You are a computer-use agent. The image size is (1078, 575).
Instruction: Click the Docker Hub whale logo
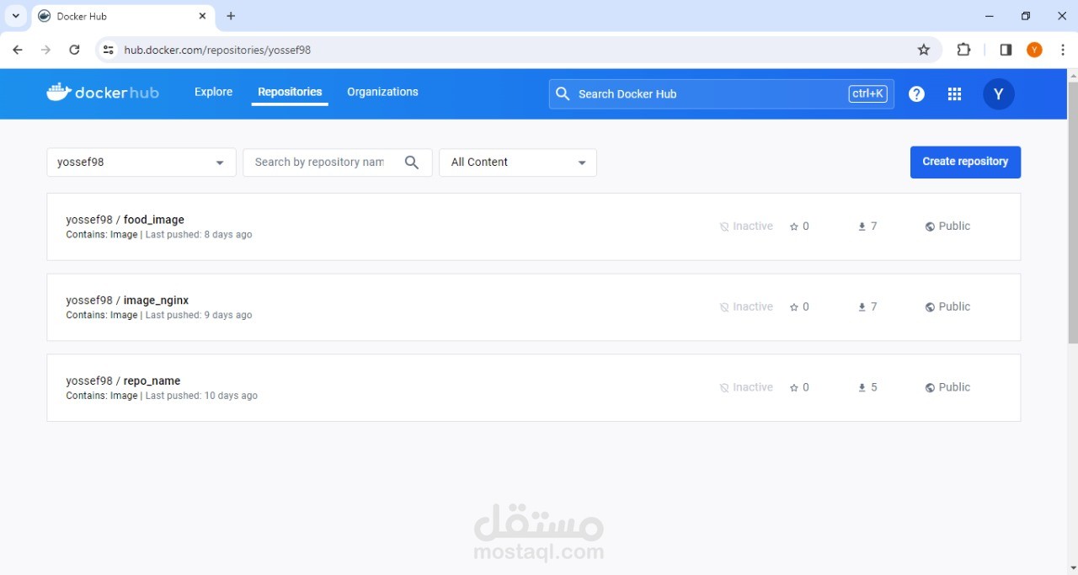coord(103,93)
